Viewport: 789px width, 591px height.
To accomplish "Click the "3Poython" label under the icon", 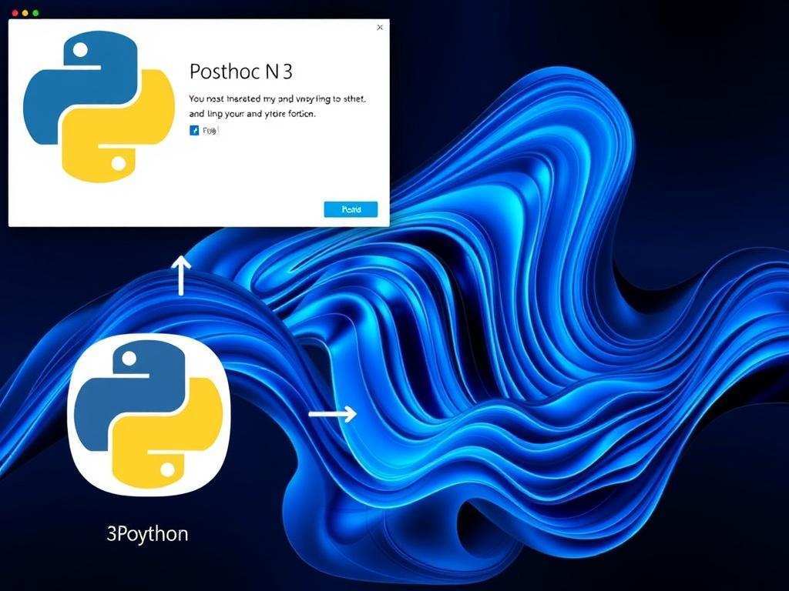I will (x=147, y=534).
